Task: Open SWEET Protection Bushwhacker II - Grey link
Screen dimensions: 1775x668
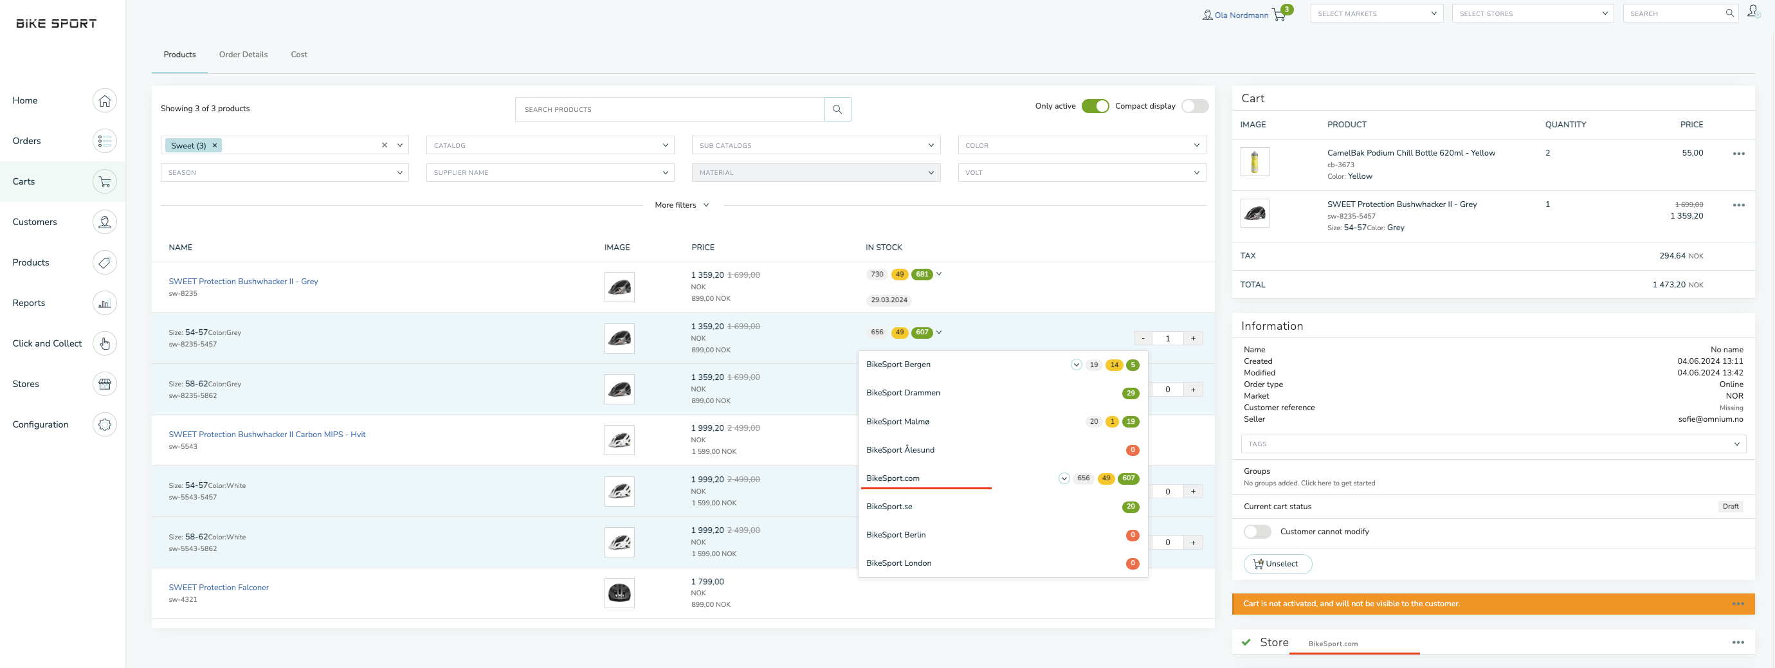Action: pyautogui.click(x=243, y=282)
